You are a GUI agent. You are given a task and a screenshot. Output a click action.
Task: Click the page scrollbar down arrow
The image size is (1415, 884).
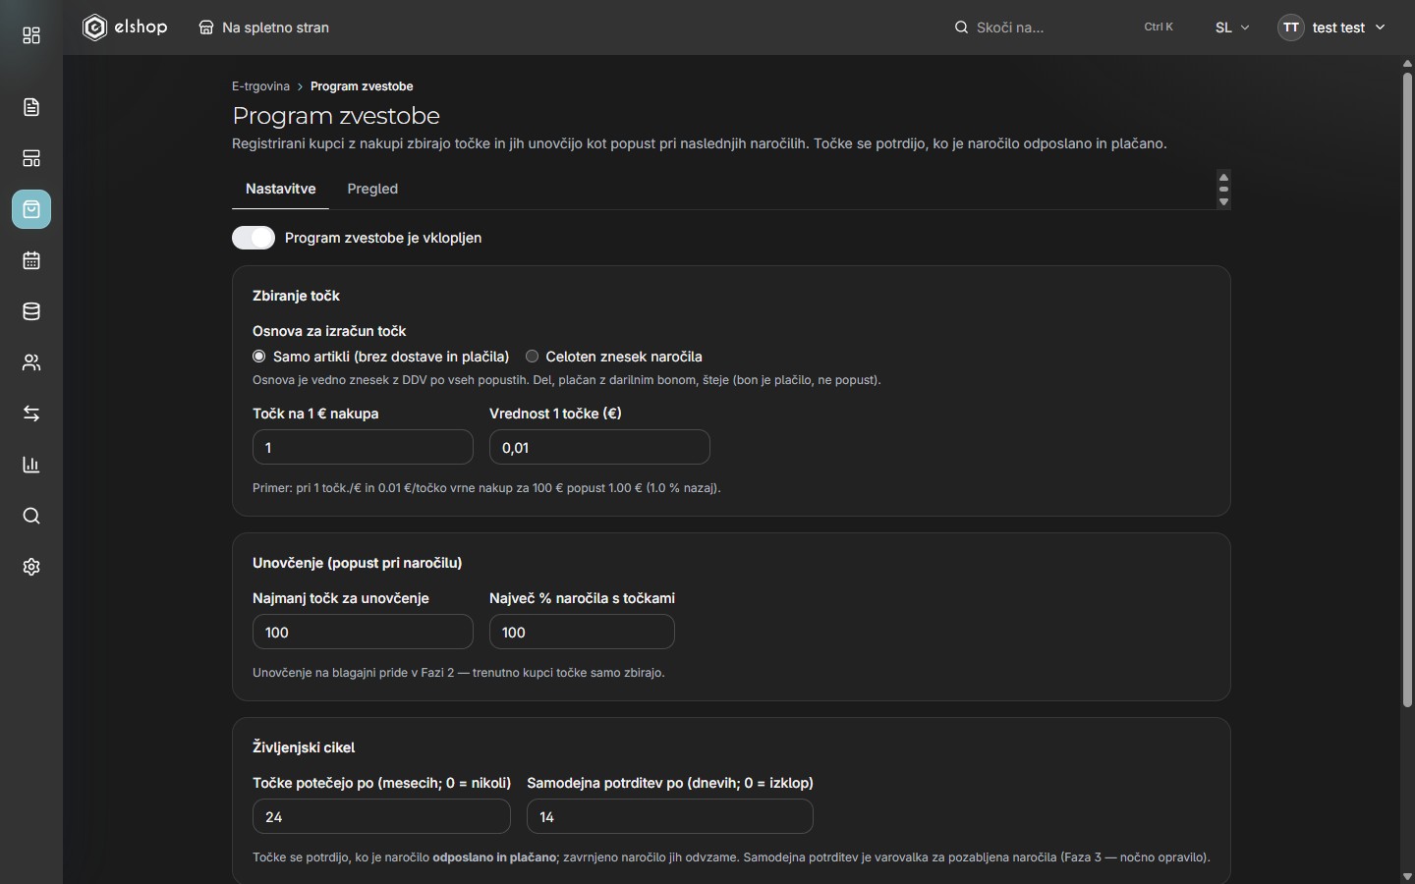point(1407,876)
